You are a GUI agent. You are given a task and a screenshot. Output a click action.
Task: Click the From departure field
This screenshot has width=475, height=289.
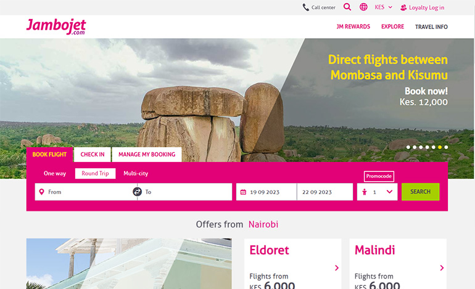coord(86,192)
